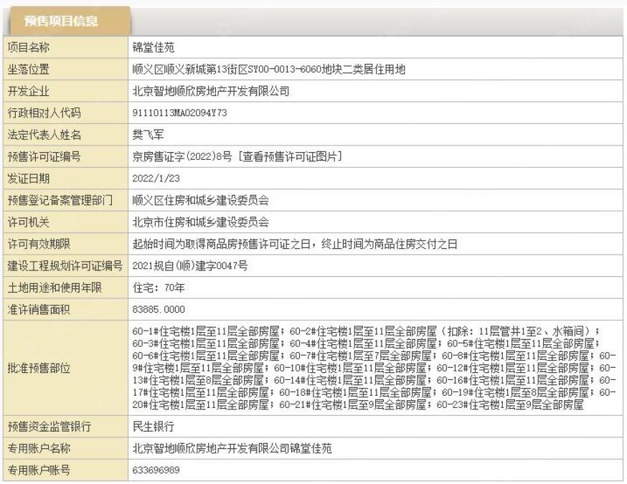627x484 pixels.
Task: Click the 预售项目信息 tab header
Action: coord(61,22)
